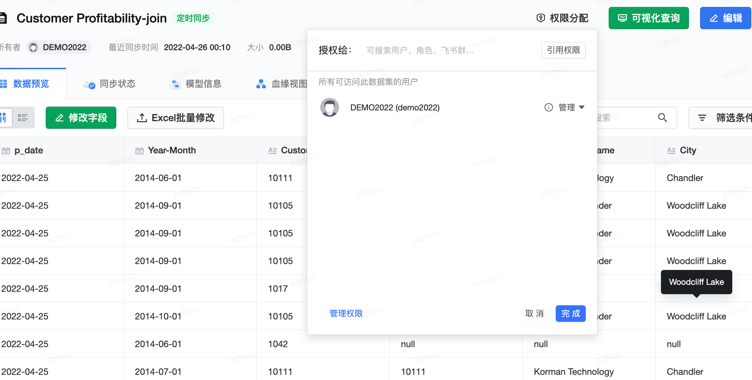
Task: Click the p_date column date-type icon
Action: tap(6, 151)
